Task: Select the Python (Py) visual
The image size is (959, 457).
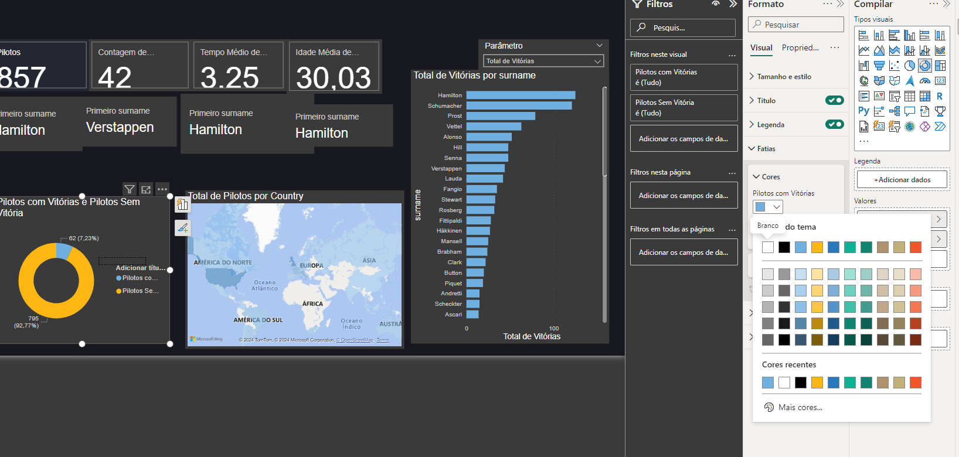Action: pyautogui.click(x=864, y=111)
